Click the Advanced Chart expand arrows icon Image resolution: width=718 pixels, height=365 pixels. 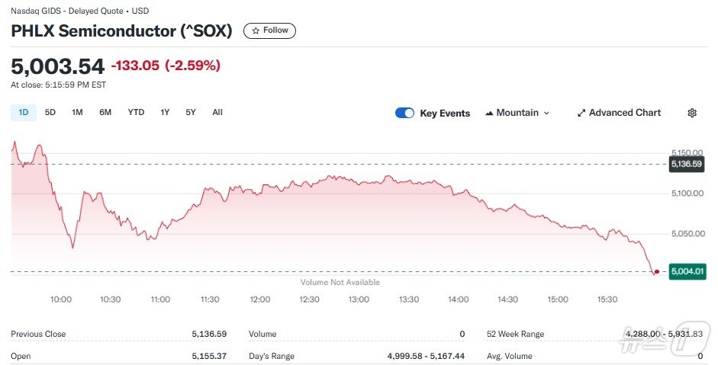pos(581,113)
